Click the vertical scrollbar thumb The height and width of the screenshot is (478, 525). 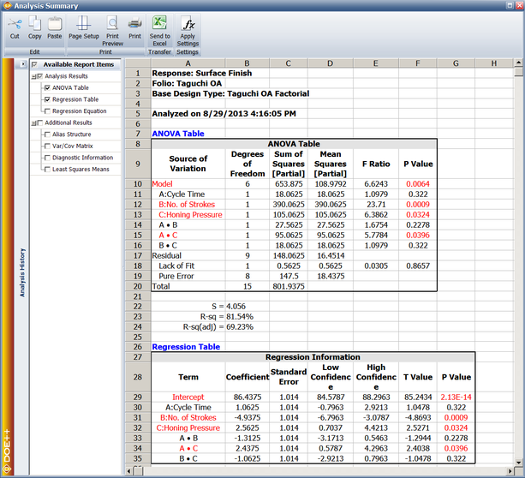click(x=518, y=72)
